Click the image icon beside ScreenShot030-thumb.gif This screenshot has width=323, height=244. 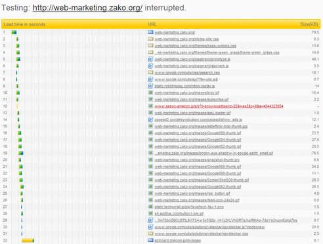150,180
